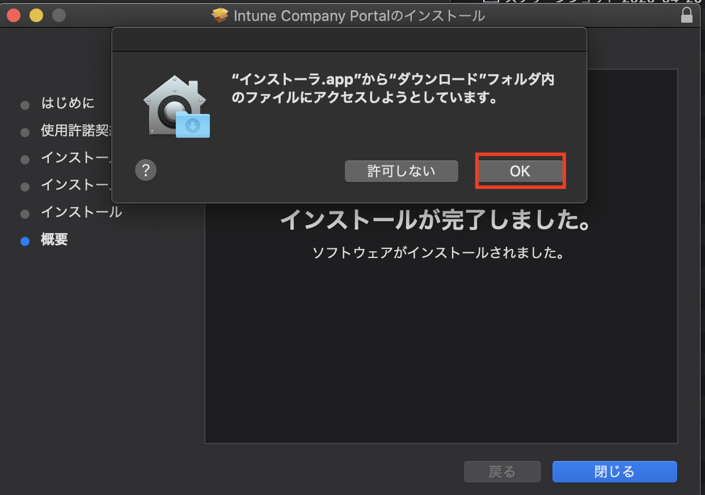Screen dimensions: 705x495
Task: Click the Intune Company Portal window title
Action: (x=359, y=15)
